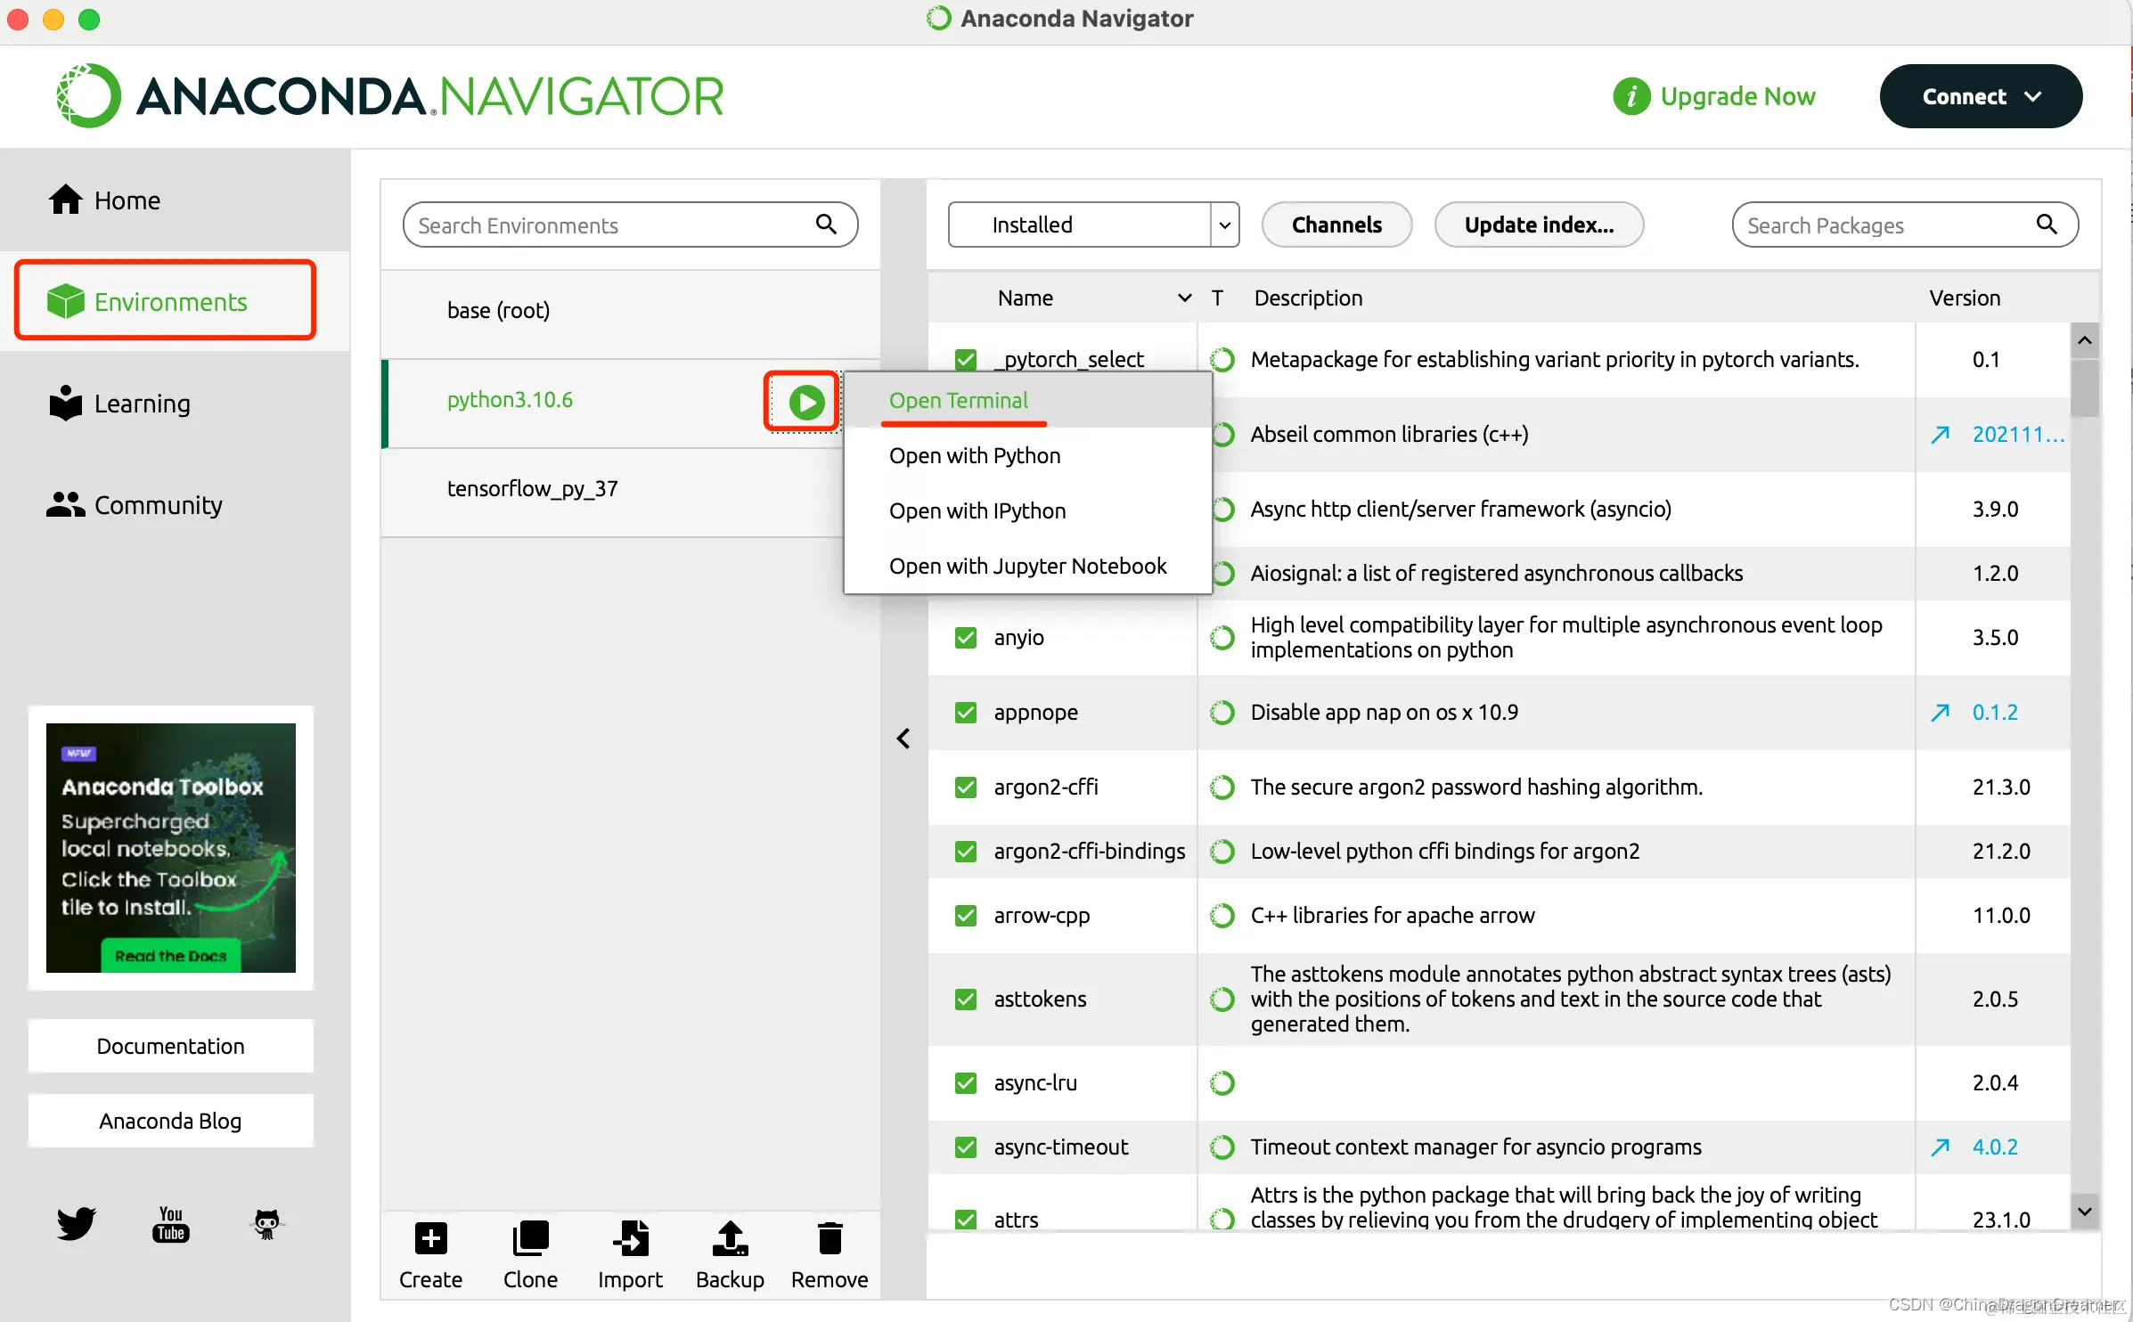Click the Create environment icon
The width and height of the screenshot is (2133, 1322).
[x=431, y=1238]
